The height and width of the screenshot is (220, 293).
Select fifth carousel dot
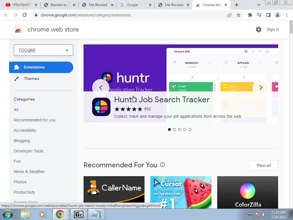(x=190, y=129)
